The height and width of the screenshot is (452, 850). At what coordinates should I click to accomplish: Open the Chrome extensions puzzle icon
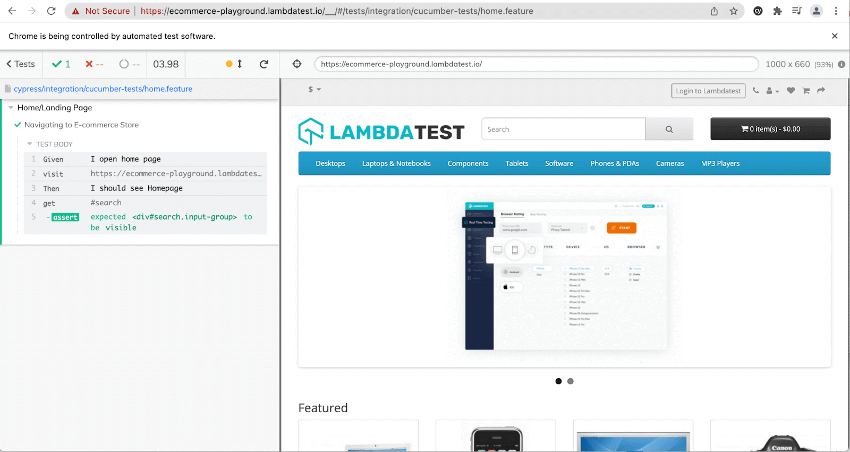click(x=777, y=11)
